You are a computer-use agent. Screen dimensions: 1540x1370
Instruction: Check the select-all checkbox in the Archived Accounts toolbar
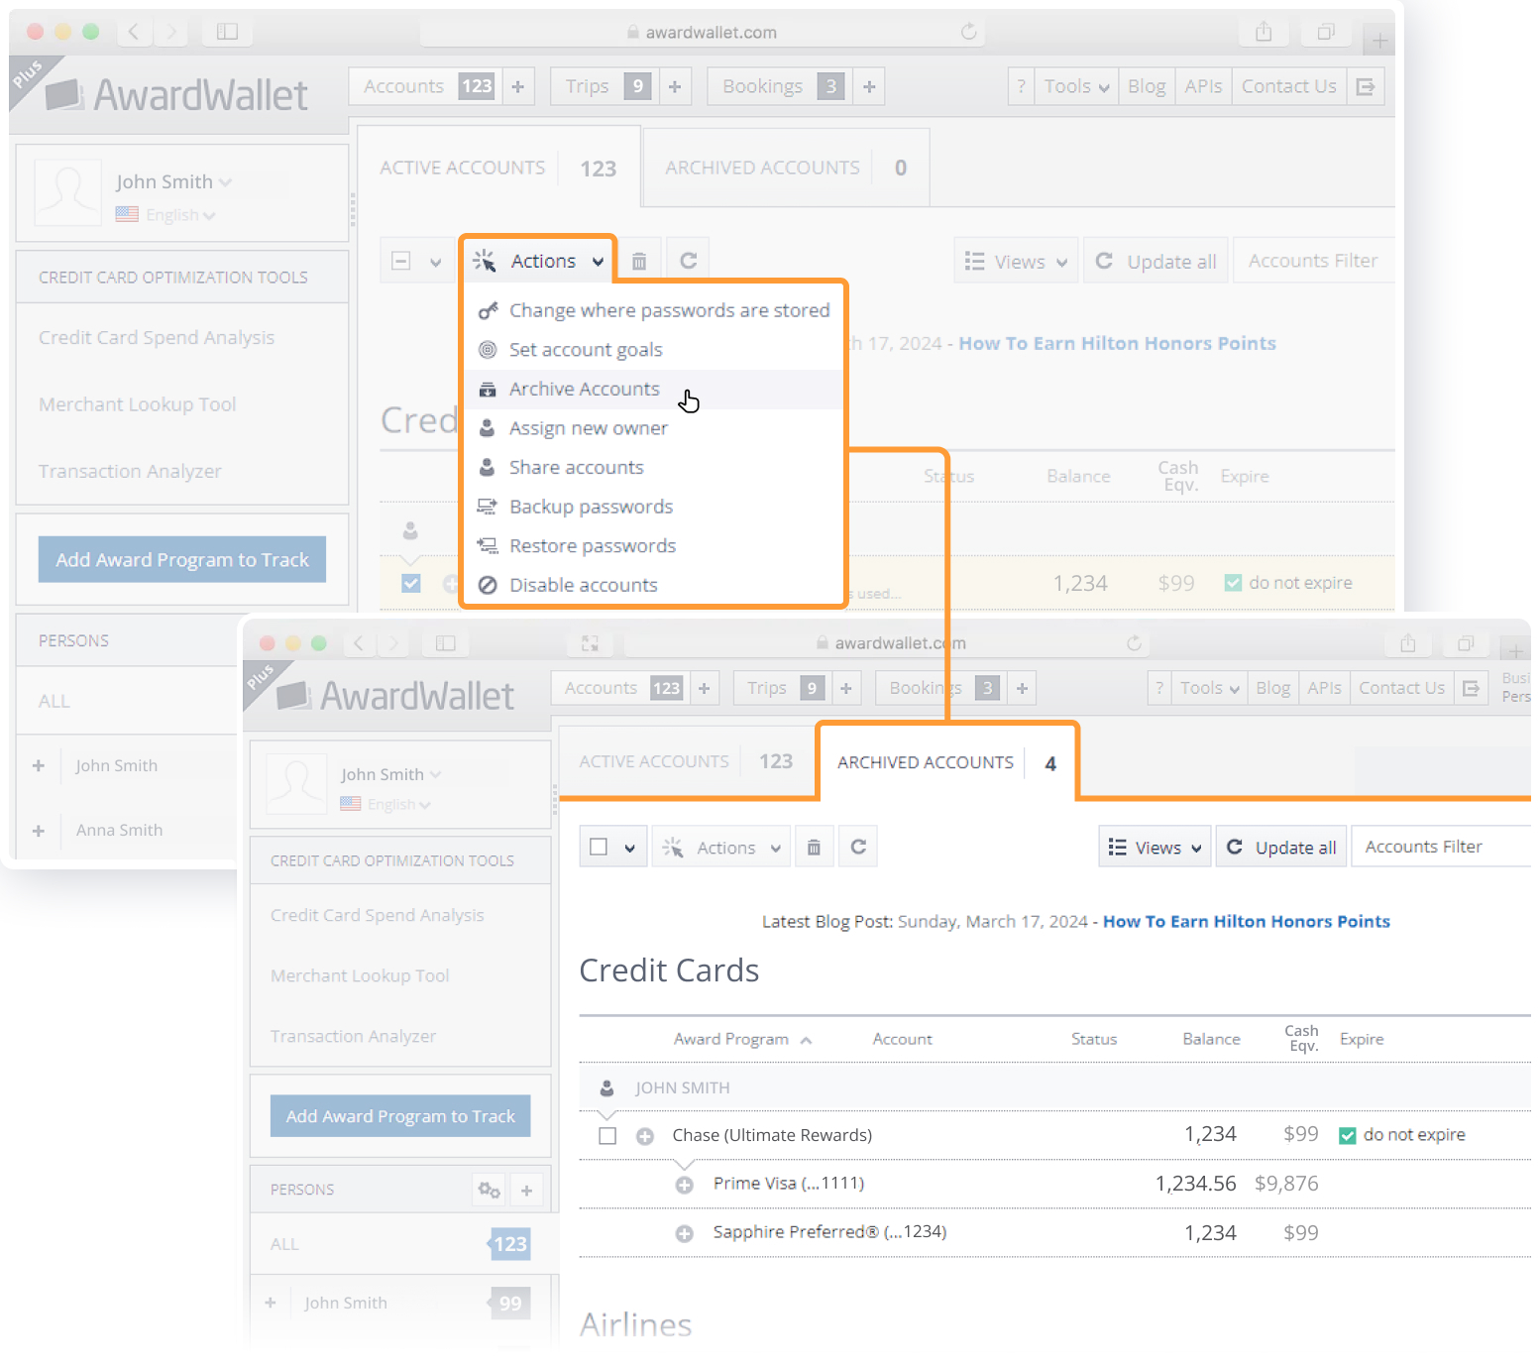point(599,848)
